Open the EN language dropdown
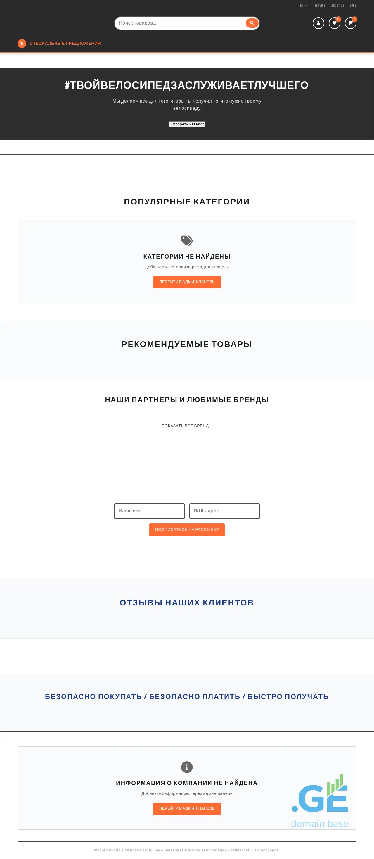This screenshot has width=374, height=859. coord(304,6)
